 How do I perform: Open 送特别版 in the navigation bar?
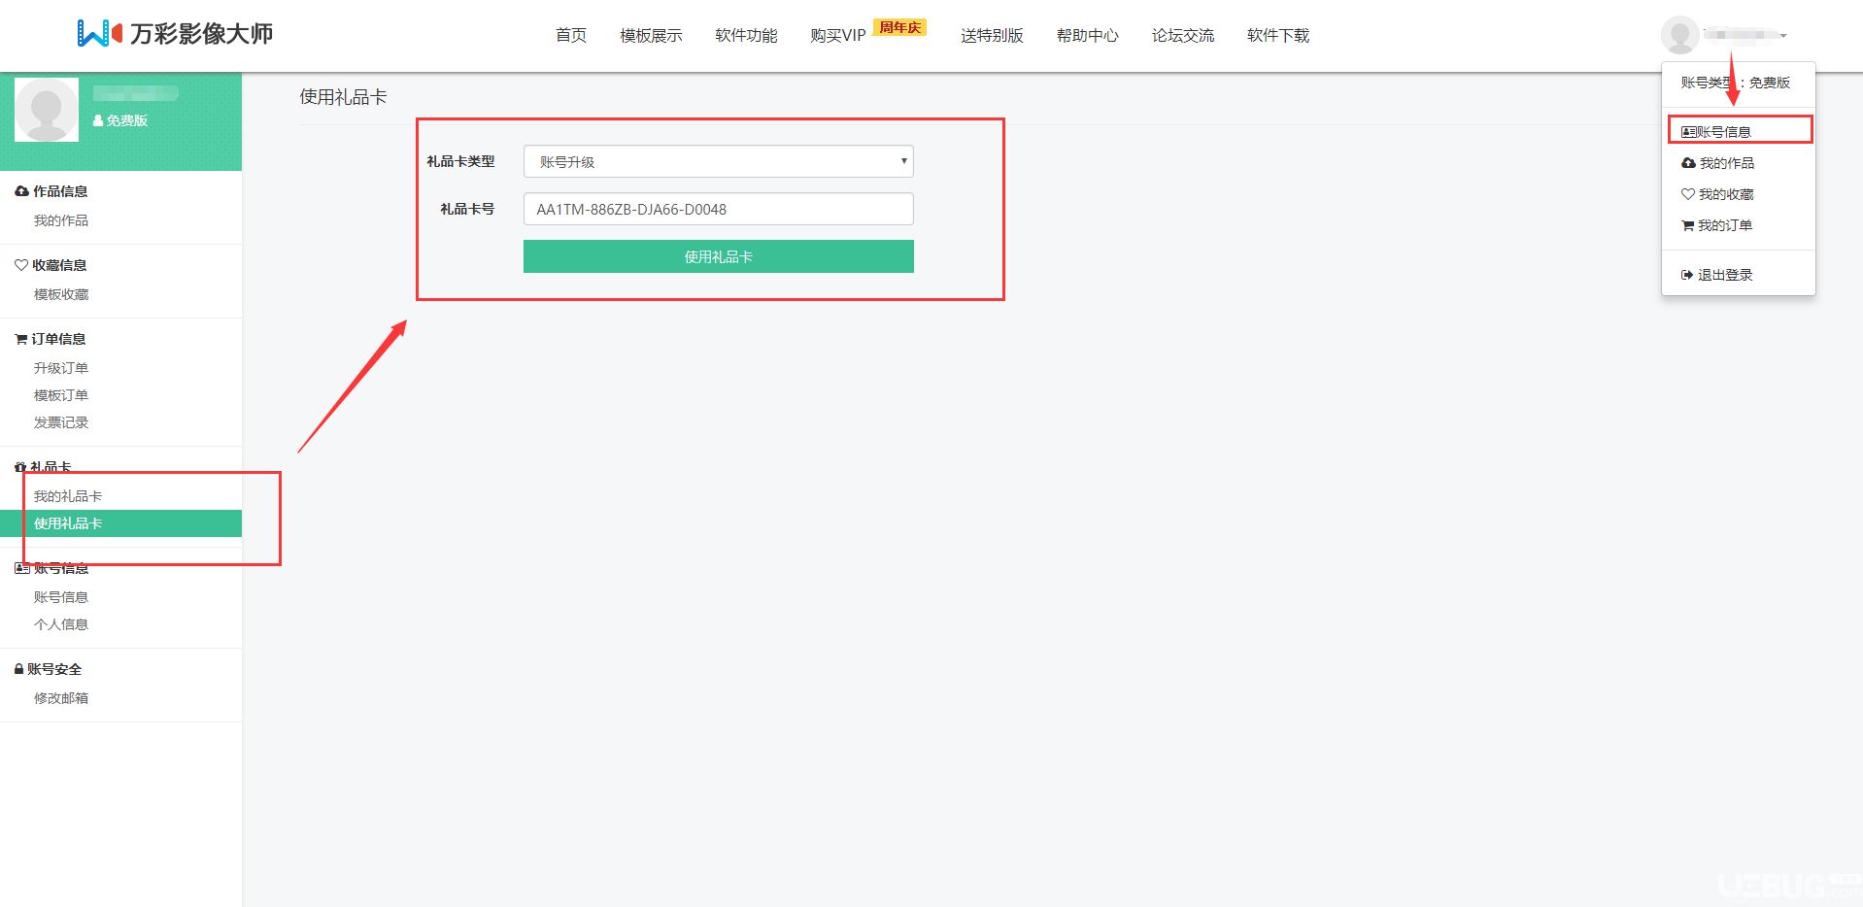pos(992,35)
